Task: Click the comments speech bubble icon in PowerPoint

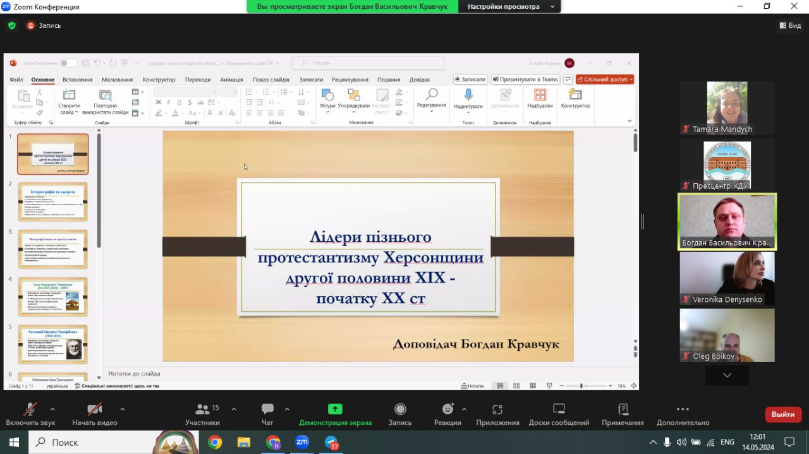Action: pyautogui.click(x=568, y=80)
